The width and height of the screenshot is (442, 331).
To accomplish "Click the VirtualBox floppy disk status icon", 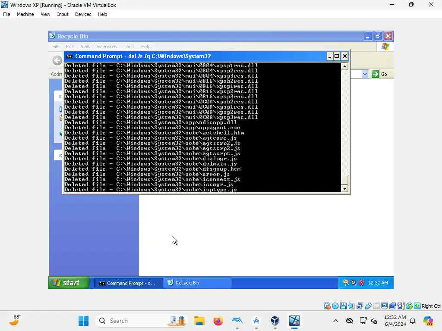I will tap(343, 306).
